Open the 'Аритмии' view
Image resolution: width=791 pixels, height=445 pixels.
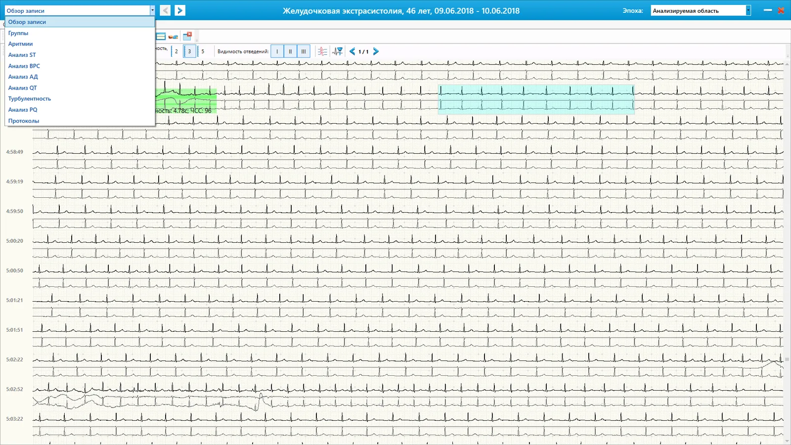click(x=80, y=44)
